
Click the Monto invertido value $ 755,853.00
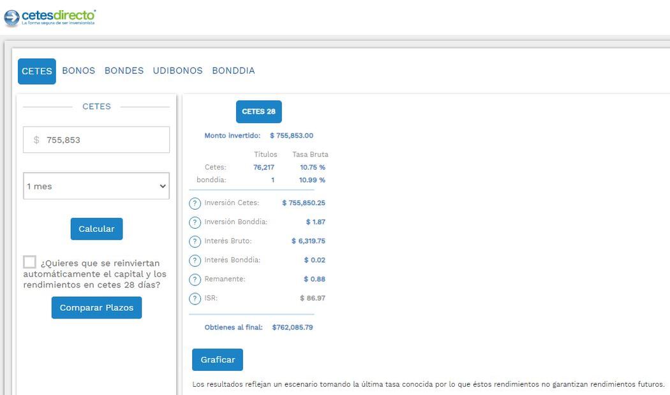(292, 136)
